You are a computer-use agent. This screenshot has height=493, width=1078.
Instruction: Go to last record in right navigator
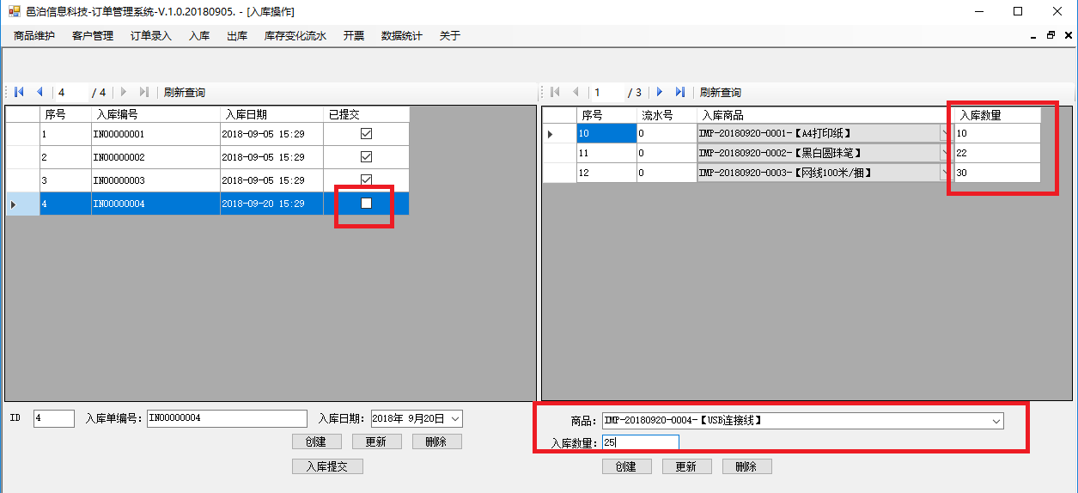coord(679,92)
